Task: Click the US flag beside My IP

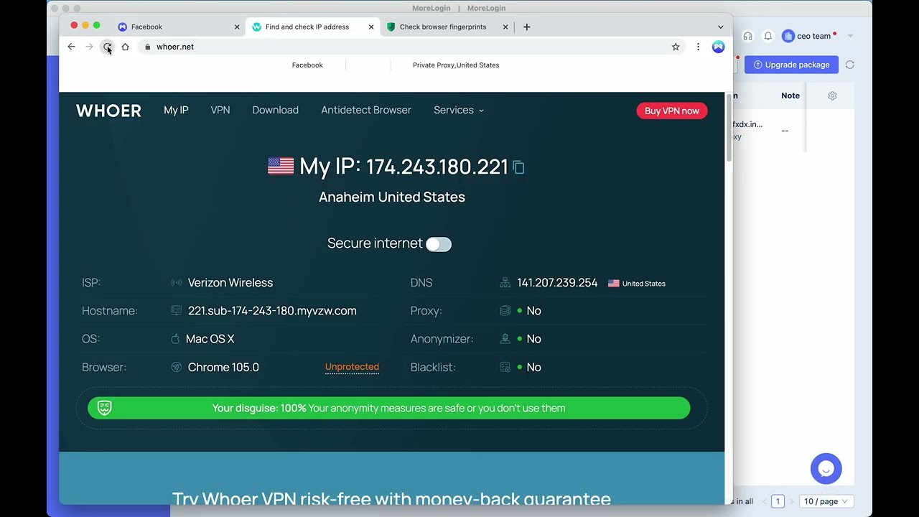Action: coord(281,166)
